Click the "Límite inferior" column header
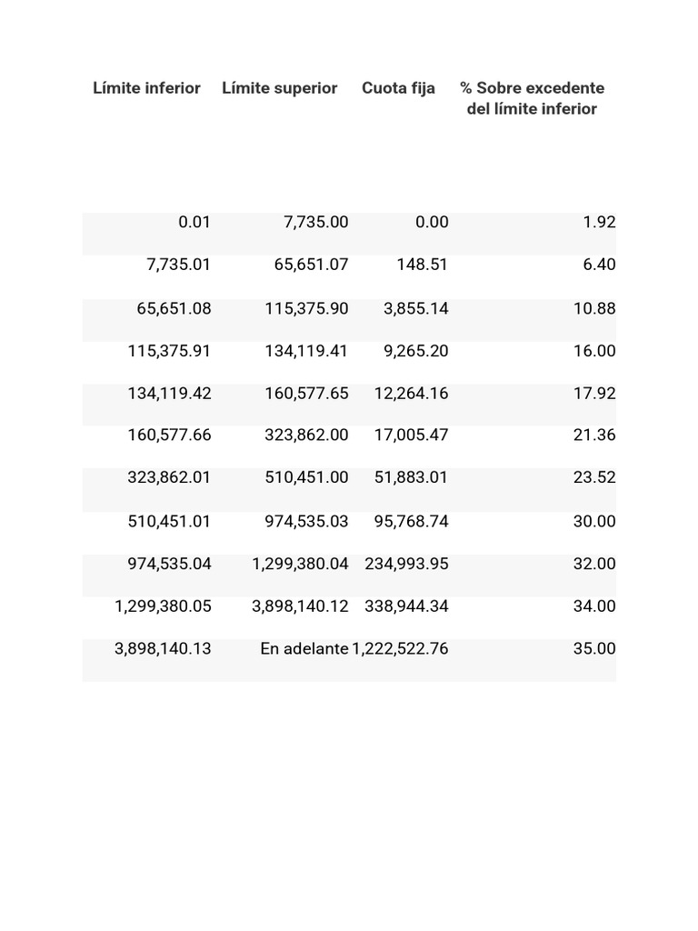 146,88
